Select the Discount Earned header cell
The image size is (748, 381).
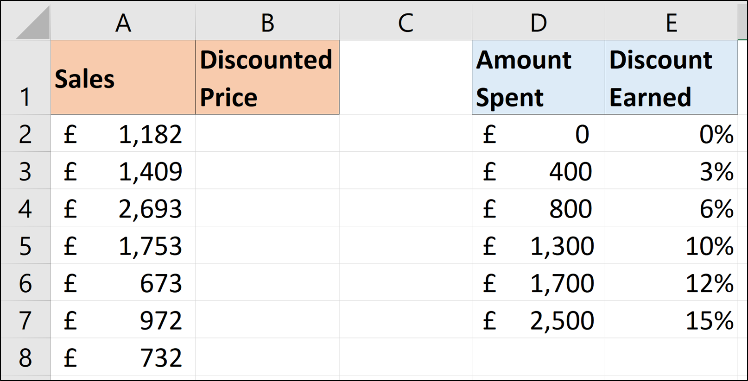[671, 78]
